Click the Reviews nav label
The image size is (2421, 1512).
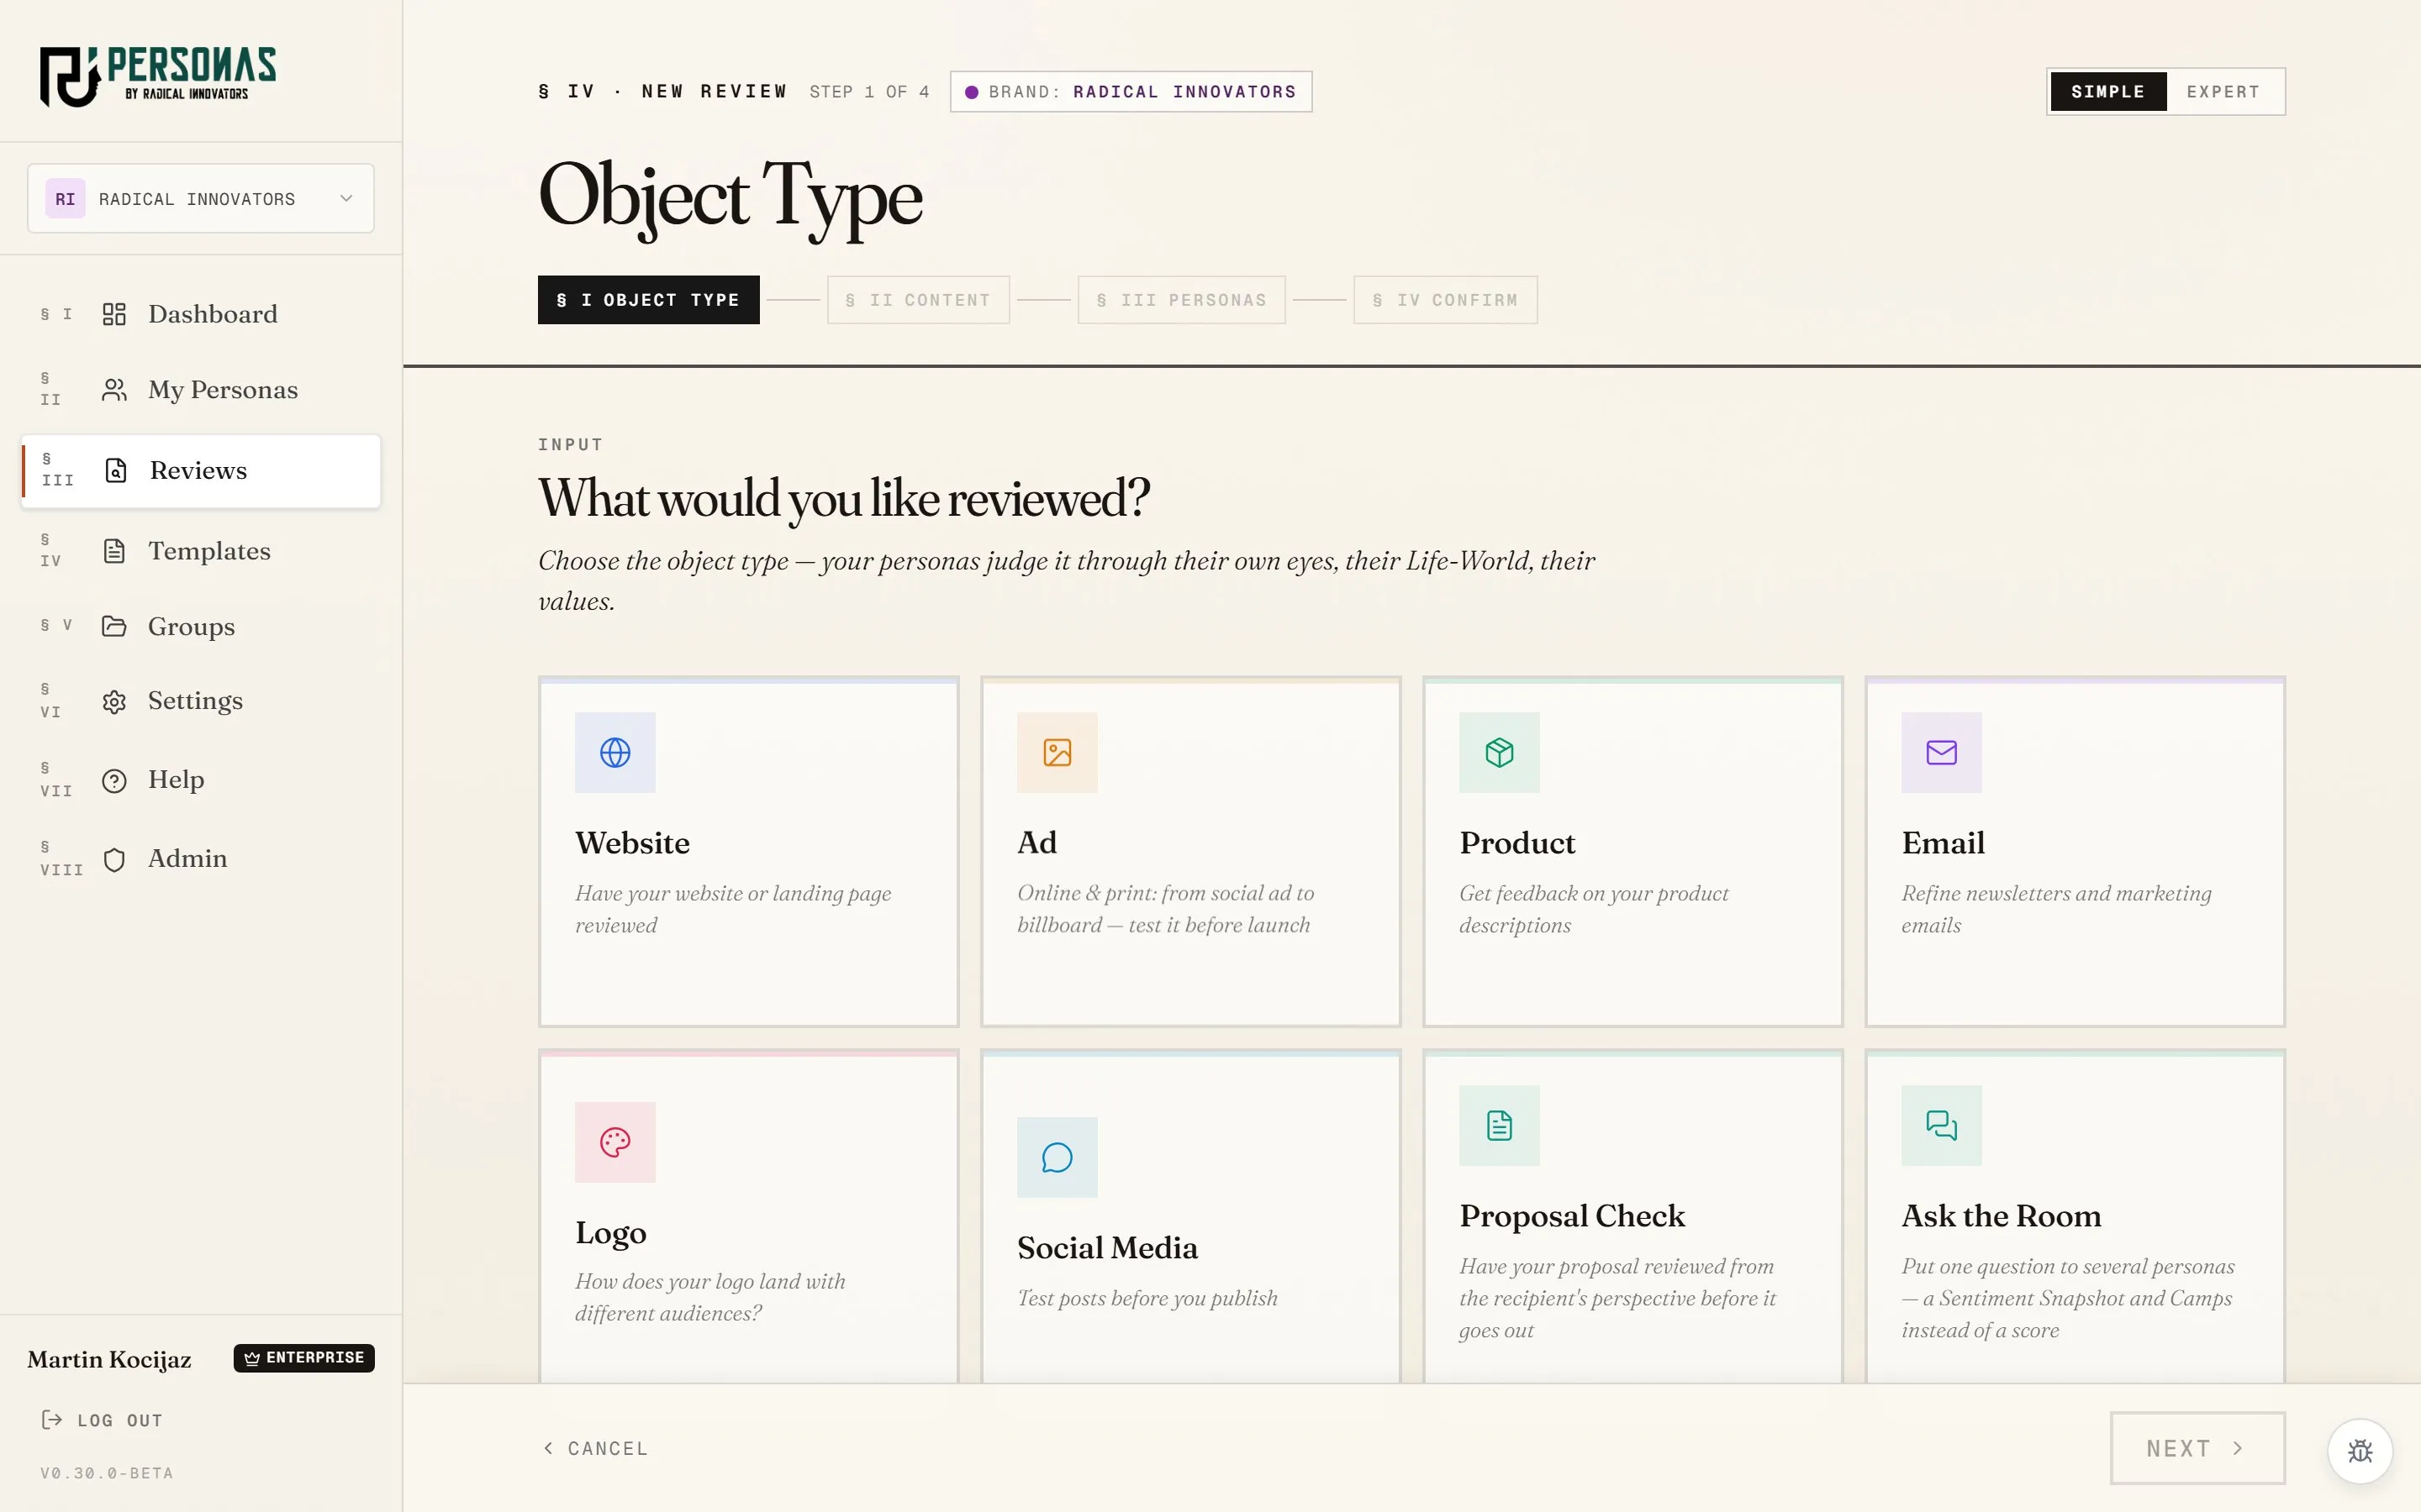coord(198,471)
